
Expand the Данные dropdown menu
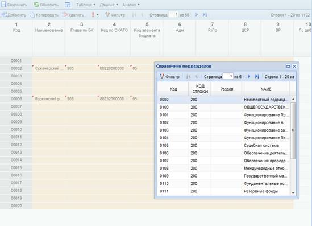tap(109, 5)
